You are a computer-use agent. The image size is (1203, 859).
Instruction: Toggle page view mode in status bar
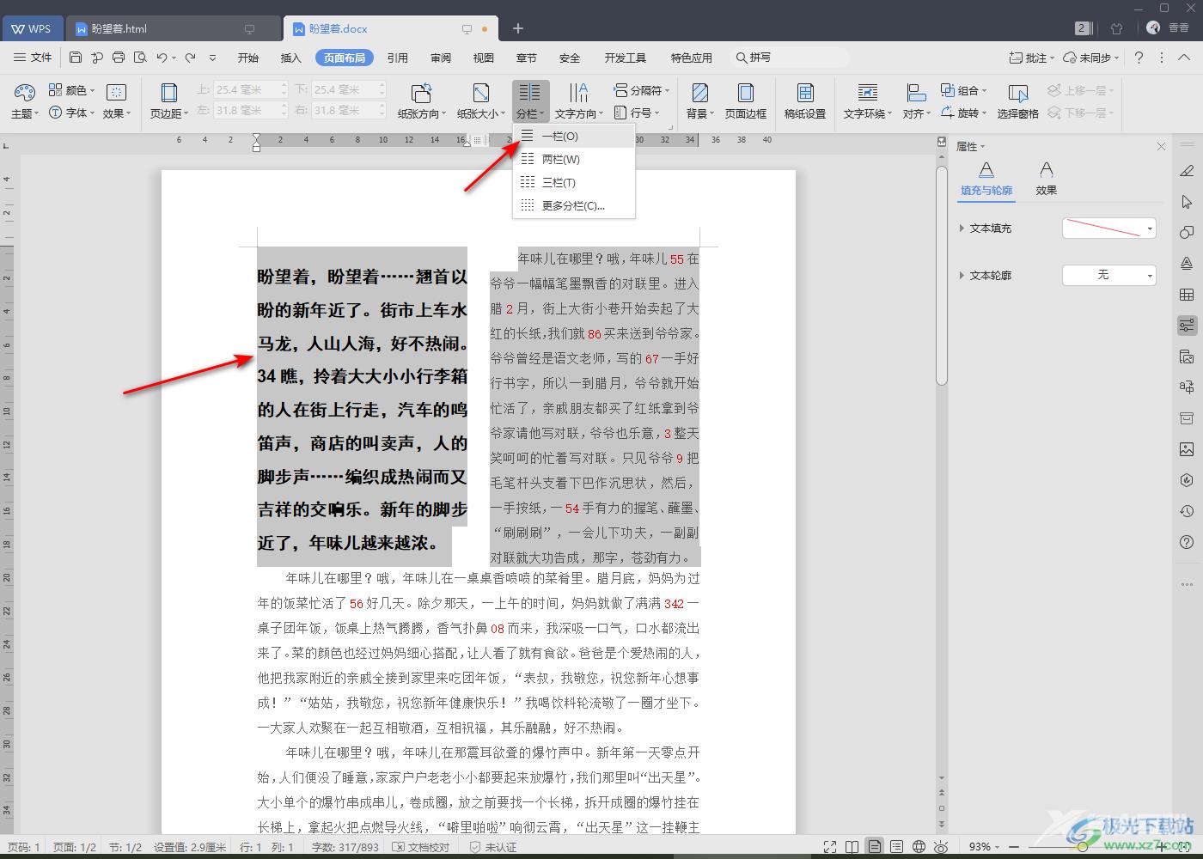pyautogui.click(x=874, y=847)
